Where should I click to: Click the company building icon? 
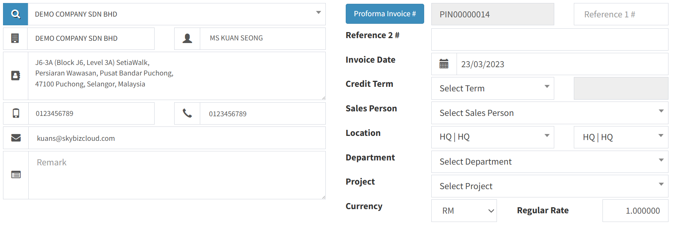[x=15, y=39]
